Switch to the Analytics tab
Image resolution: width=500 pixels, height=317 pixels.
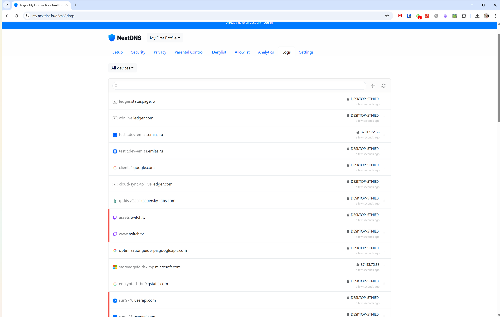(x=266, y=52)
